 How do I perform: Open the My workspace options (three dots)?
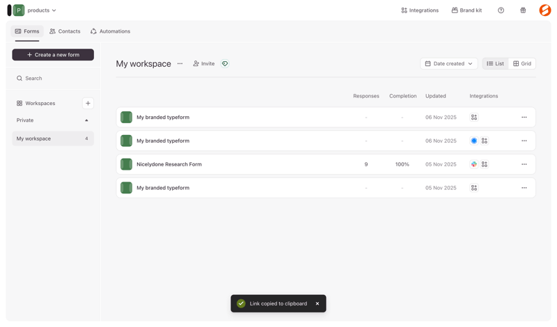[180, 63]
